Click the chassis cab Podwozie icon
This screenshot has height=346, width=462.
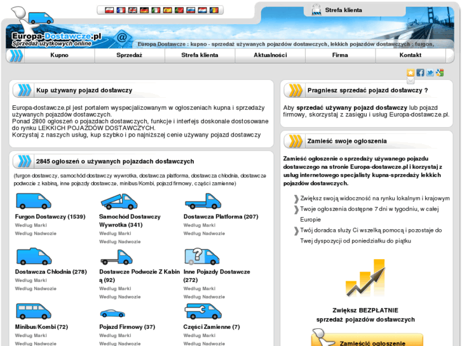pos(116,257)
